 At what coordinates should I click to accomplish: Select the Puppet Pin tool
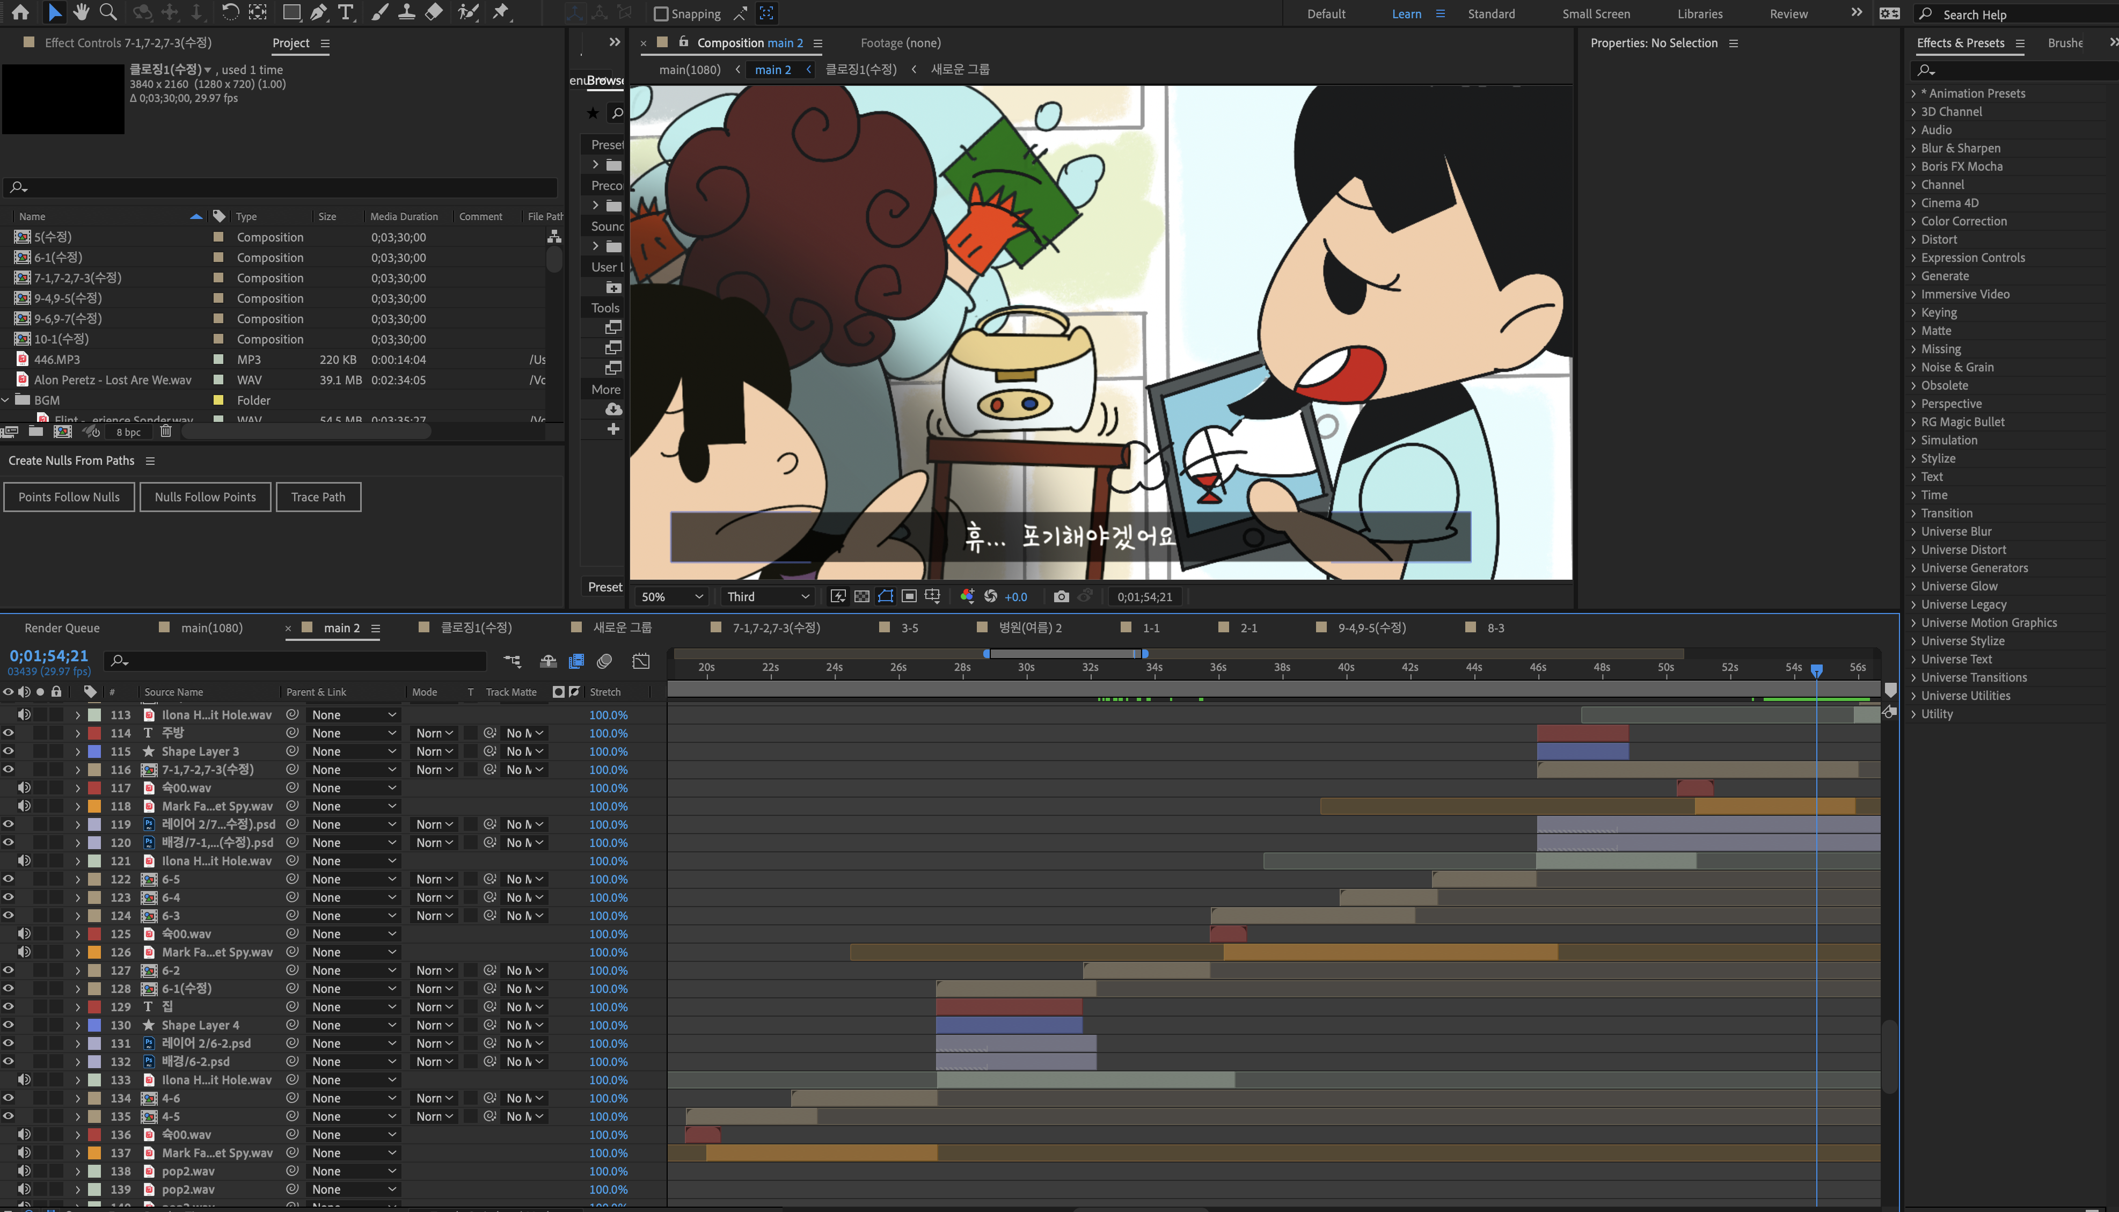click(501, 12)
